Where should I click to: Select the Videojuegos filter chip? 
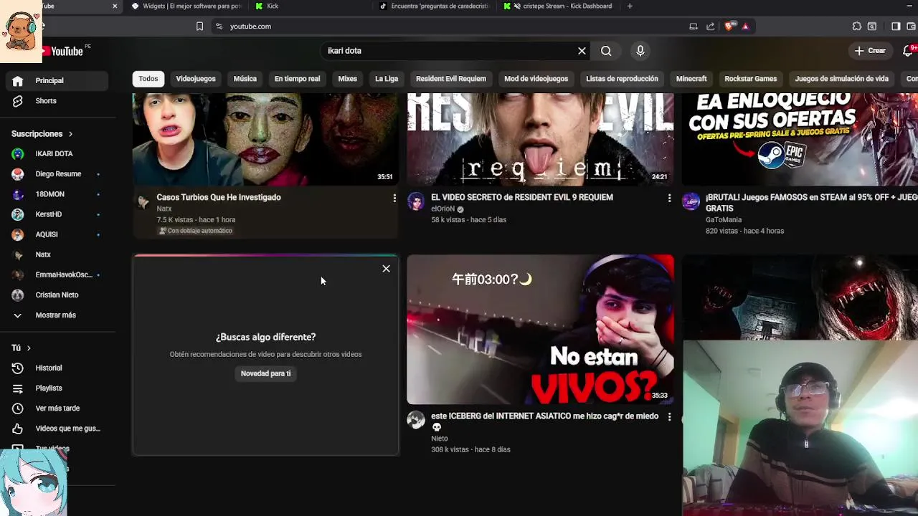[196, 79]
